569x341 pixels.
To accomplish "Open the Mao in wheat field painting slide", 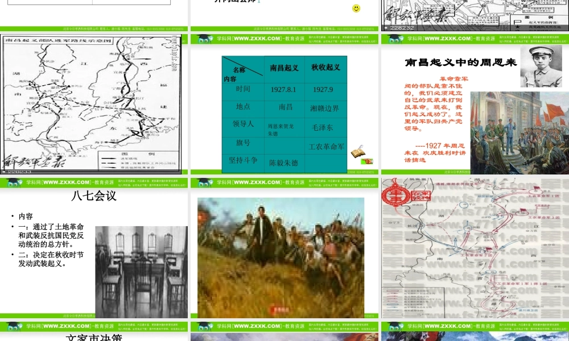I will pyautogui.click(x=281, y=257).
